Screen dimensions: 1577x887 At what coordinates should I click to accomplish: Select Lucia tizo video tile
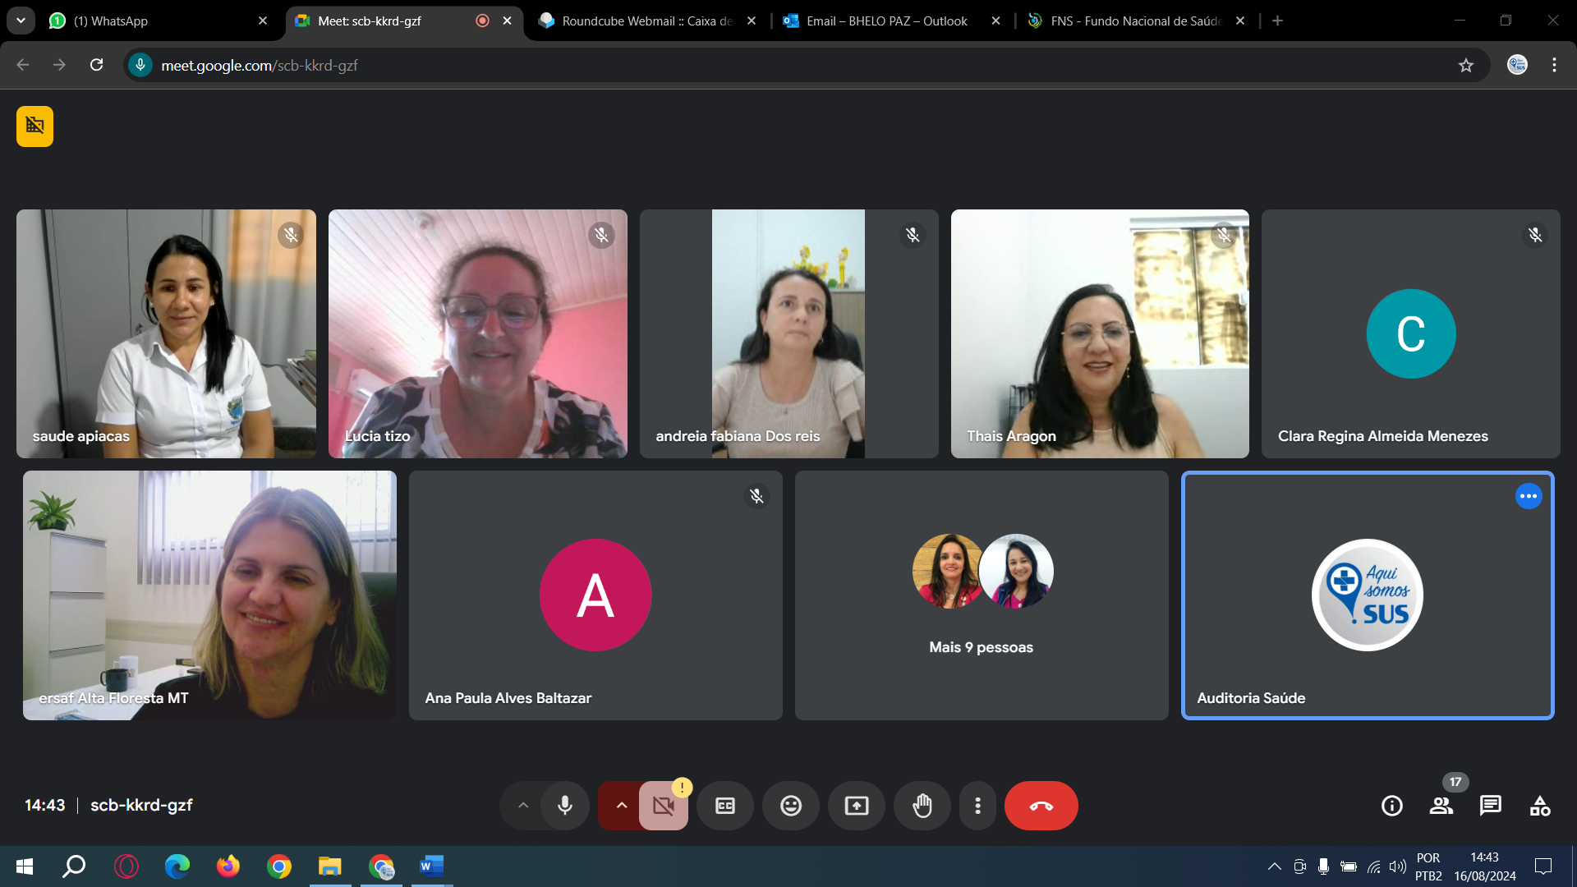[x=478, y=333]
